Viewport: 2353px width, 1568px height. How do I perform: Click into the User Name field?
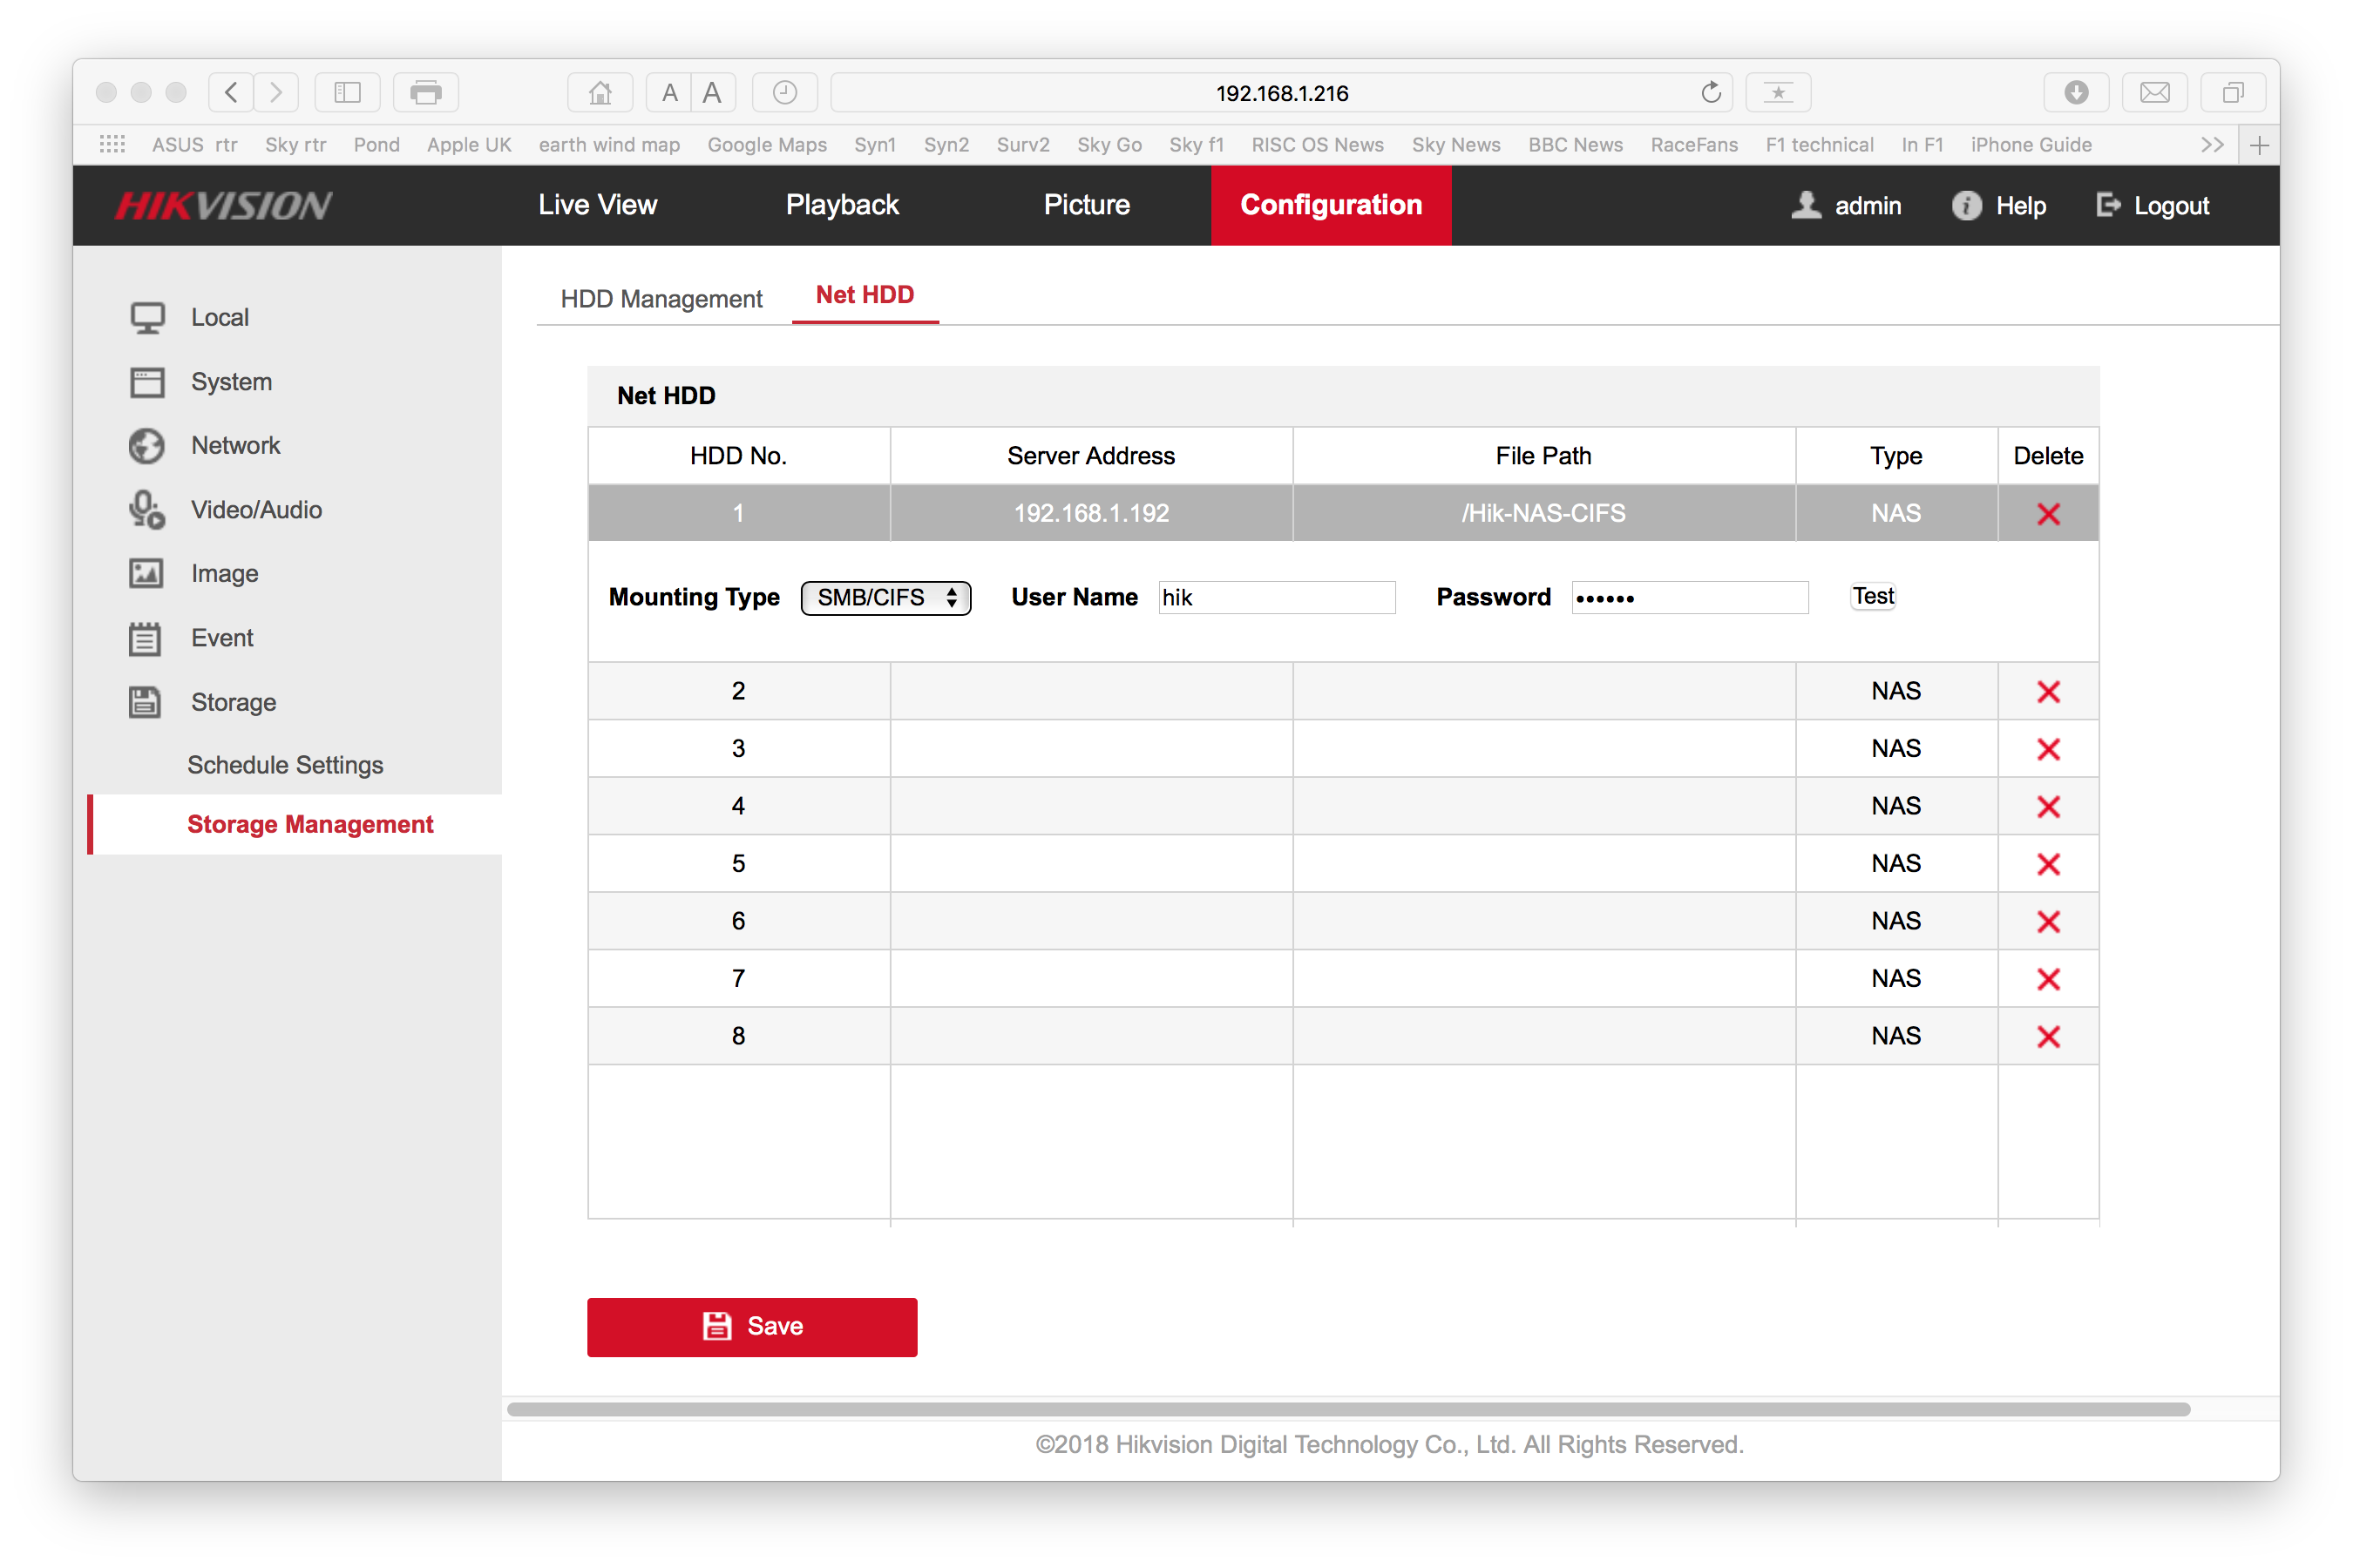click(x=1276, y=598)
